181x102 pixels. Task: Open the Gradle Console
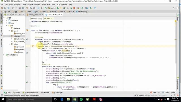coord(169,93)
